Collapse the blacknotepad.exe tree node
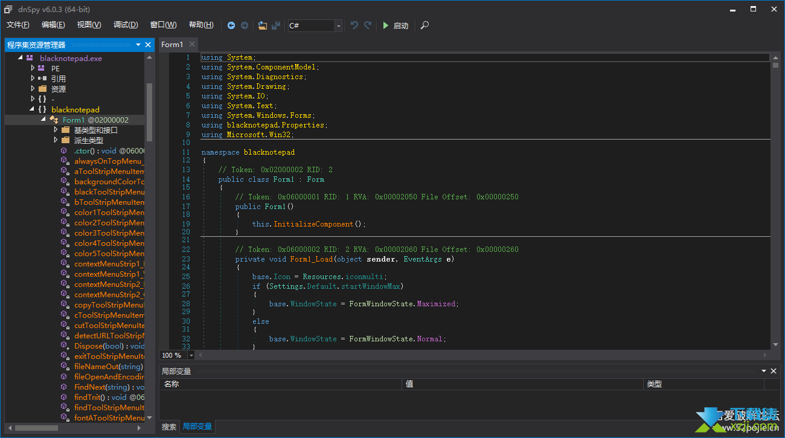The image size is (785, 438). (x=20, y=58)
